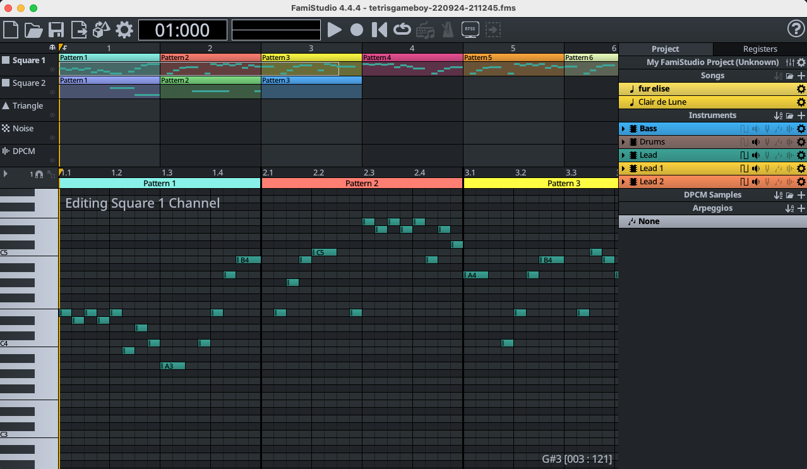Enable the Lead 2 duty cycle envelope
Image resolution: width=807 pixels, height=469 pixels.
[744, 181]
